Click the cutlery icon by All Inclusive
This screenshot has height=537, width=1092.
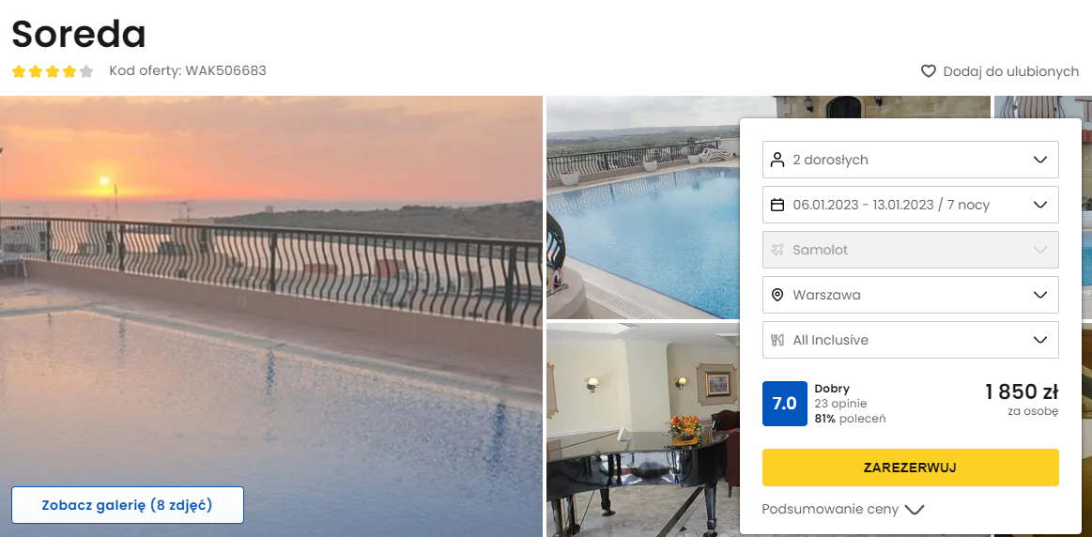(x=777, y=340)
